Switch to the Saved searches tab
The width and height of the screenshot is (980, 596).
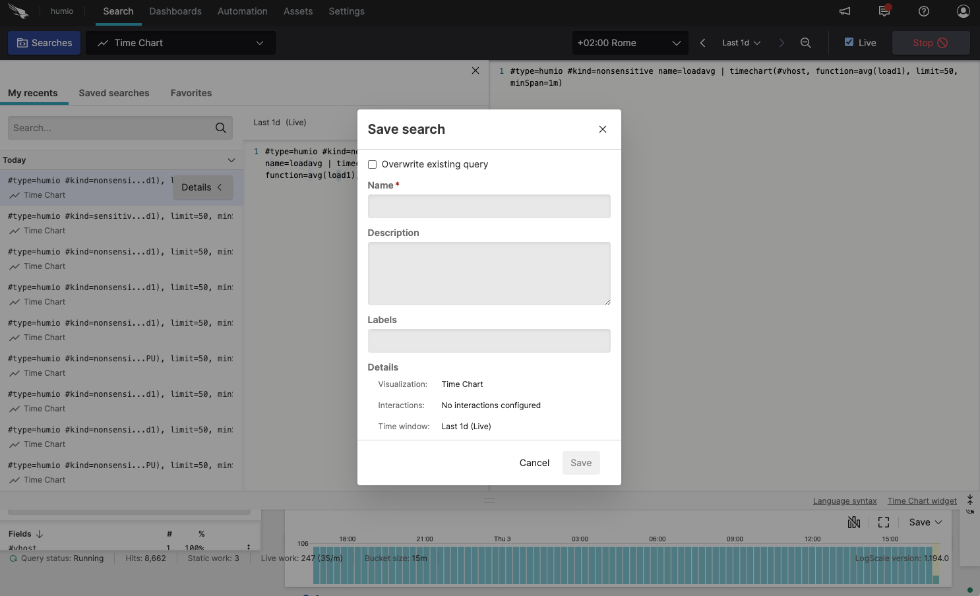pyautogui.click(x=113, y=93)
